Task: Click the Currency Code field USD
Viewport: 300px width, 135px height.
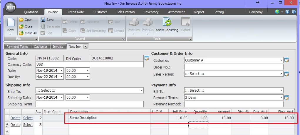Action: click(x=90, y=64)
